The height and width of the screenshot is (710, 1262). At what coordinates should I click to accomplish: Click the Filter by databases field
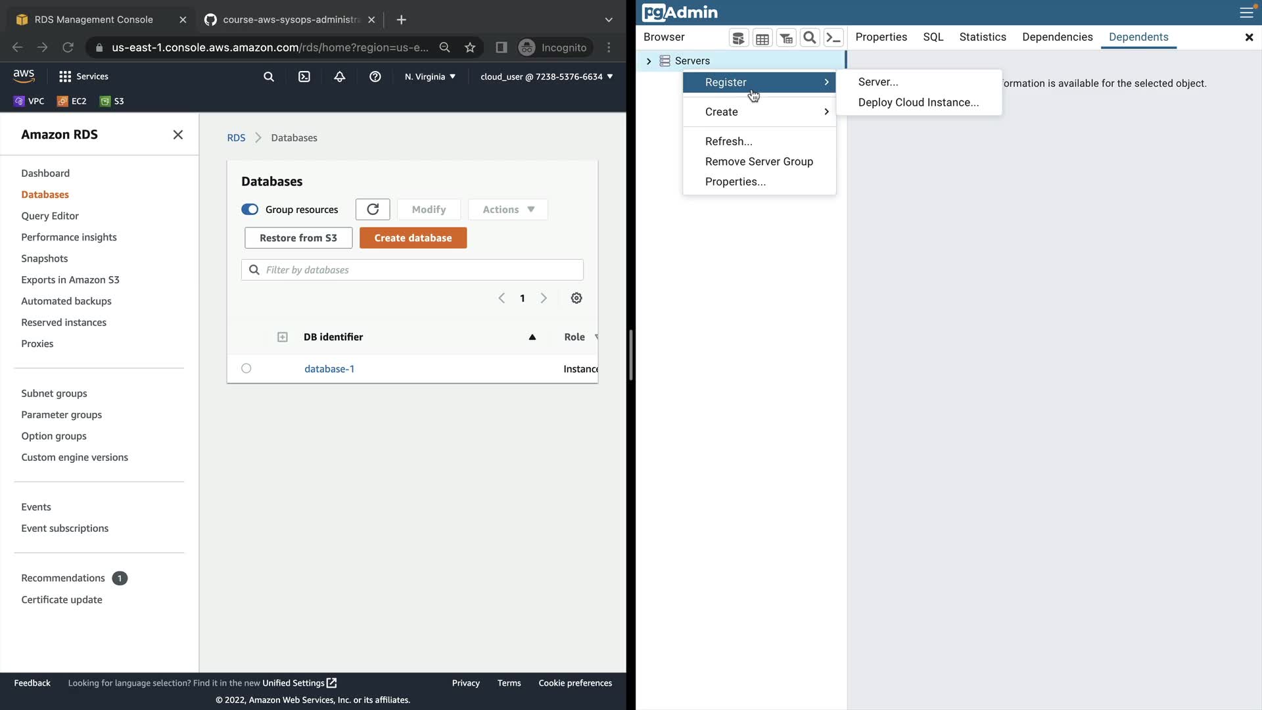(421, 270)
